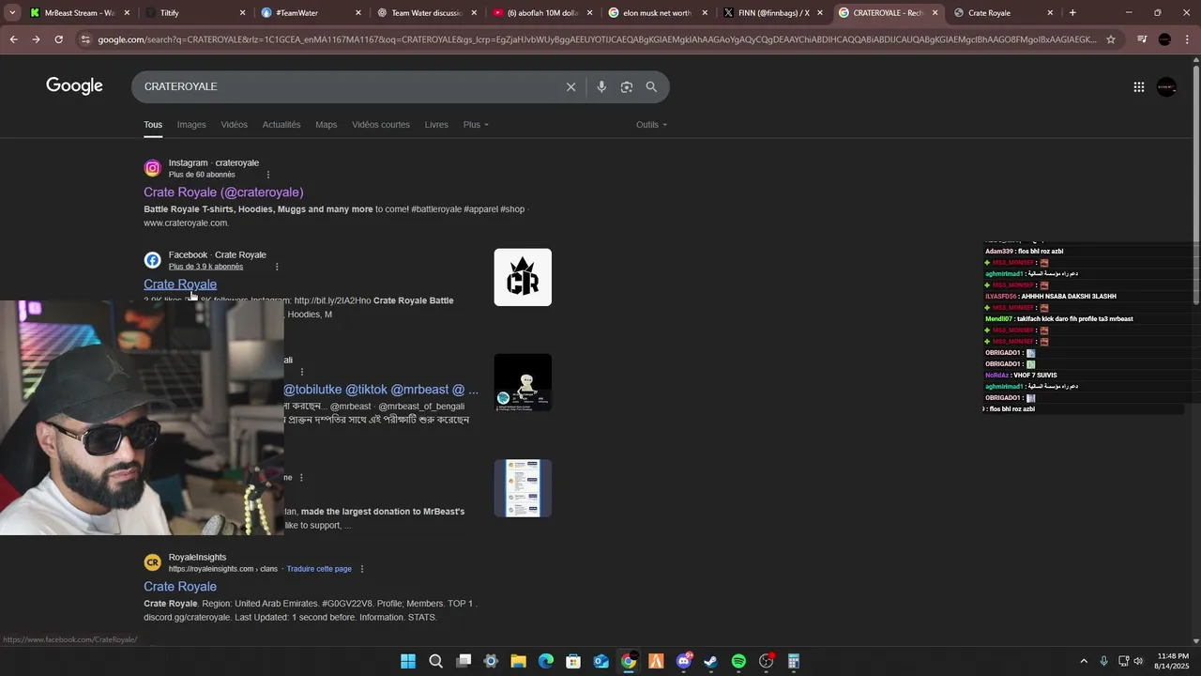Viewport: 1201px width, 676px height.
Task: Expand the Outils tools dropdown
Action: 651,125
